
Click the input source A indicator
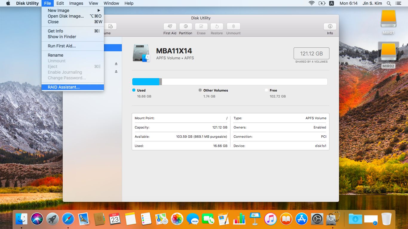pos(332,3)
